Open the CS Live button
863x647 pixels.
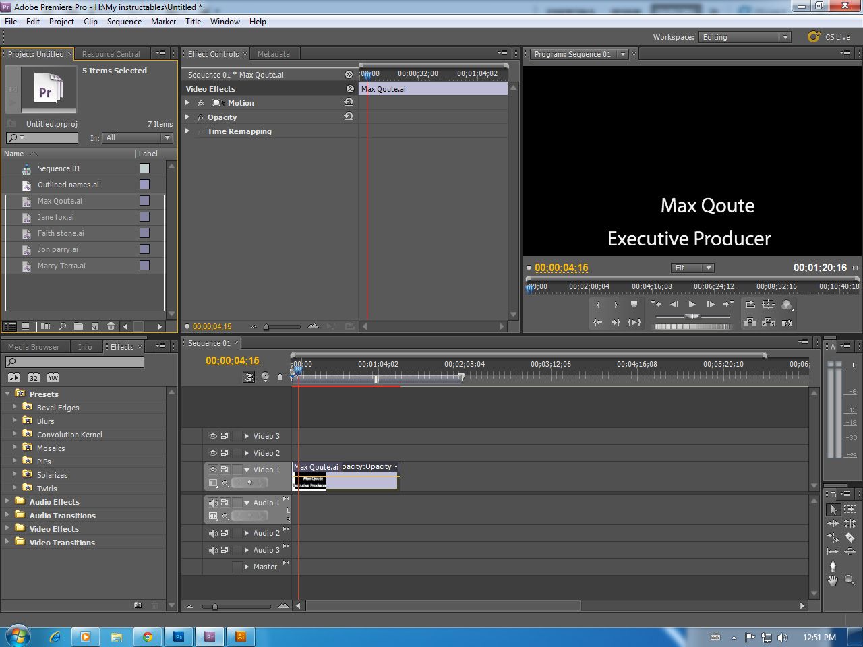point(829,37)
